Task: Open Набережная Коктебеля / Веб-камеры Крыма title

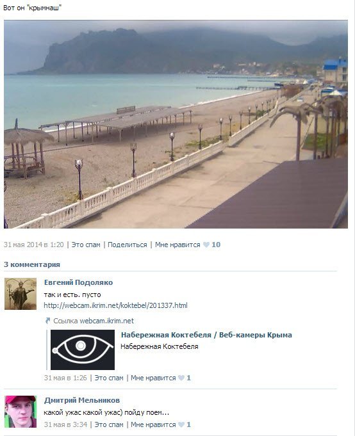Action: point(206,335)
